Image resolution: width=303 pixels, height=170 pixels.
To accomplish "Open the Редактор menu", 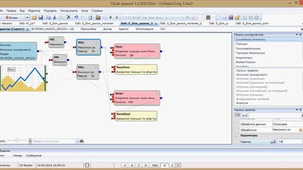I will 34,11.
